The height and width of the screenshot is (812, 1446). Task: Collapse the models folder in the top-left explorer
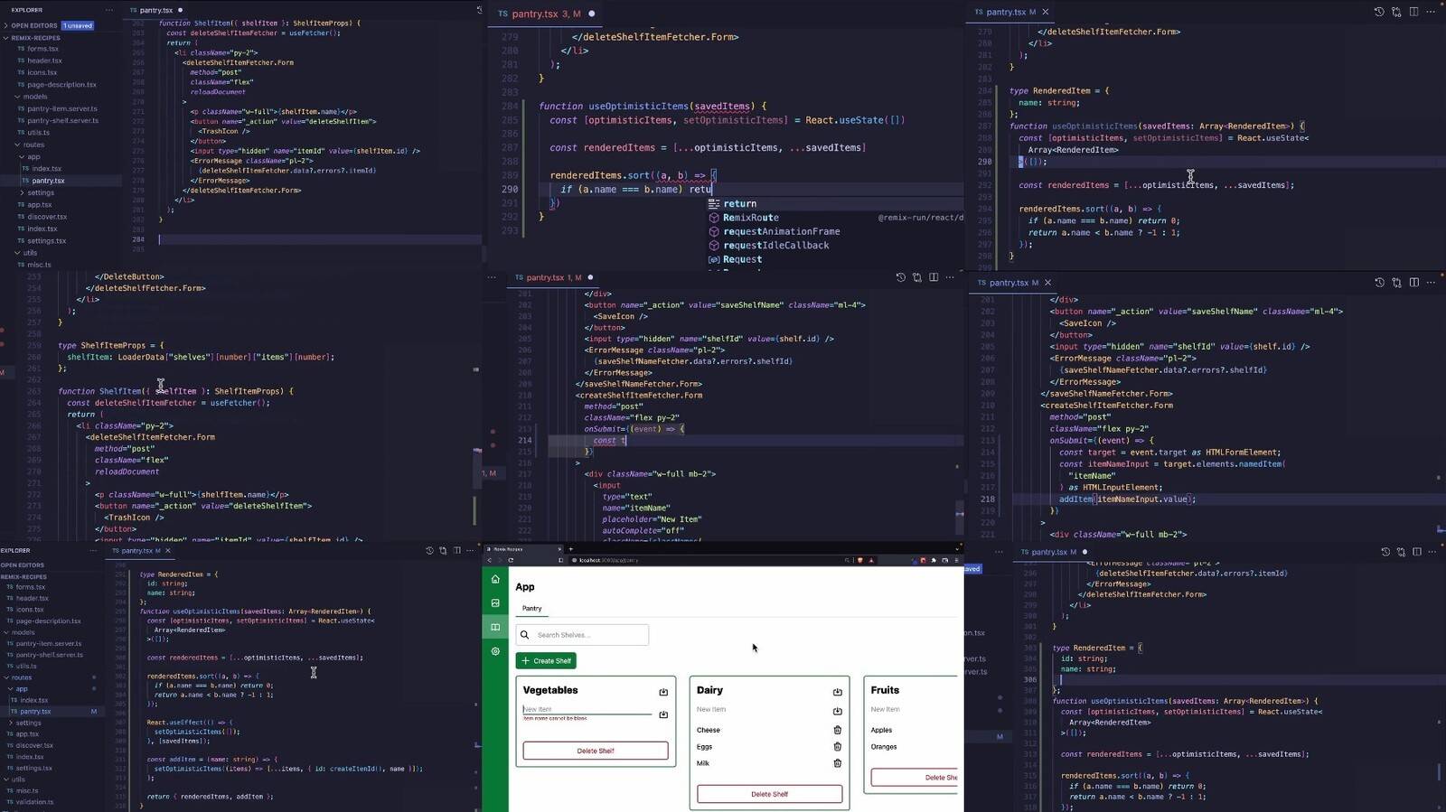coord(17,97)
